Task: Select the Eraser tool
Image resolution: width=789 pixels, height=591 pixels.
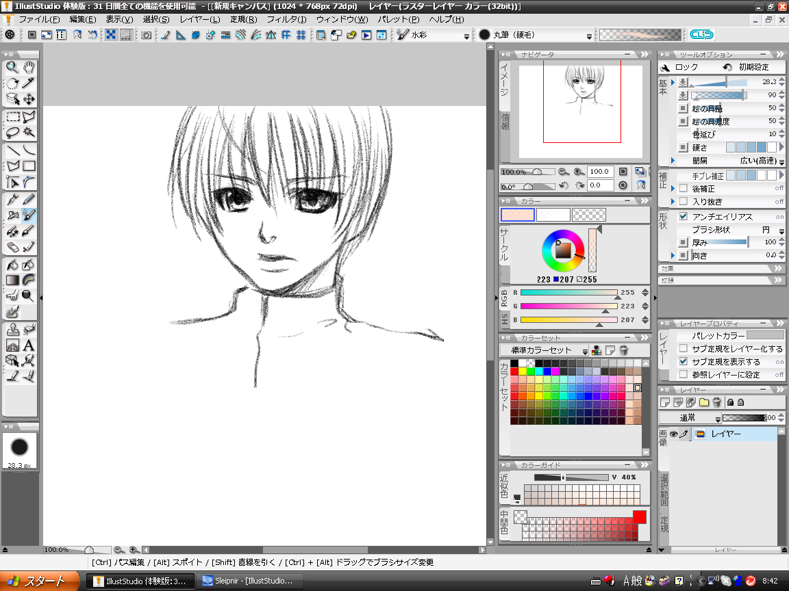Action: (12, 247)
